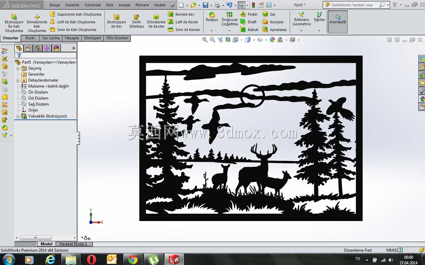The height and width of the screenshot is (265, 425).
Task: Click the Sar wrap tool
Action: pos(269,14)
